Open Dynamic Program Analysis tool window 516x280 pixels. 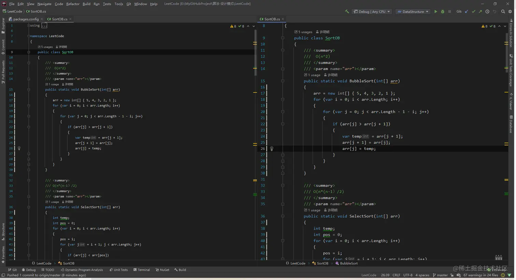[82, 270]
